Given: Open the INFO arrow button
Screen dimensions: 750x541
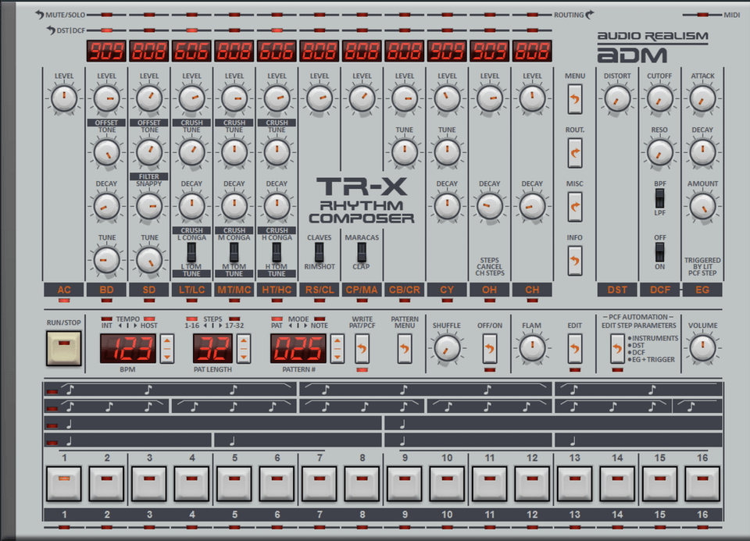Looking at the screenshot, I should tap(574, 261).
